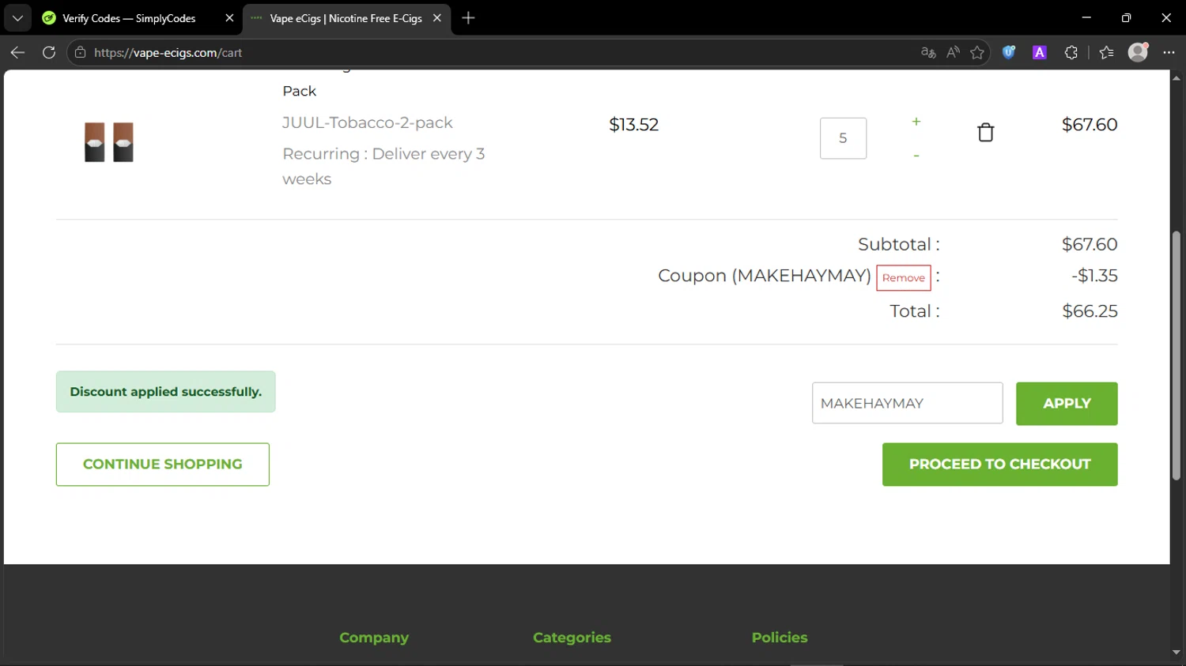Screen dimensions: 1186x666
Task: Add this page to favorites
Action: coord(977,53)
